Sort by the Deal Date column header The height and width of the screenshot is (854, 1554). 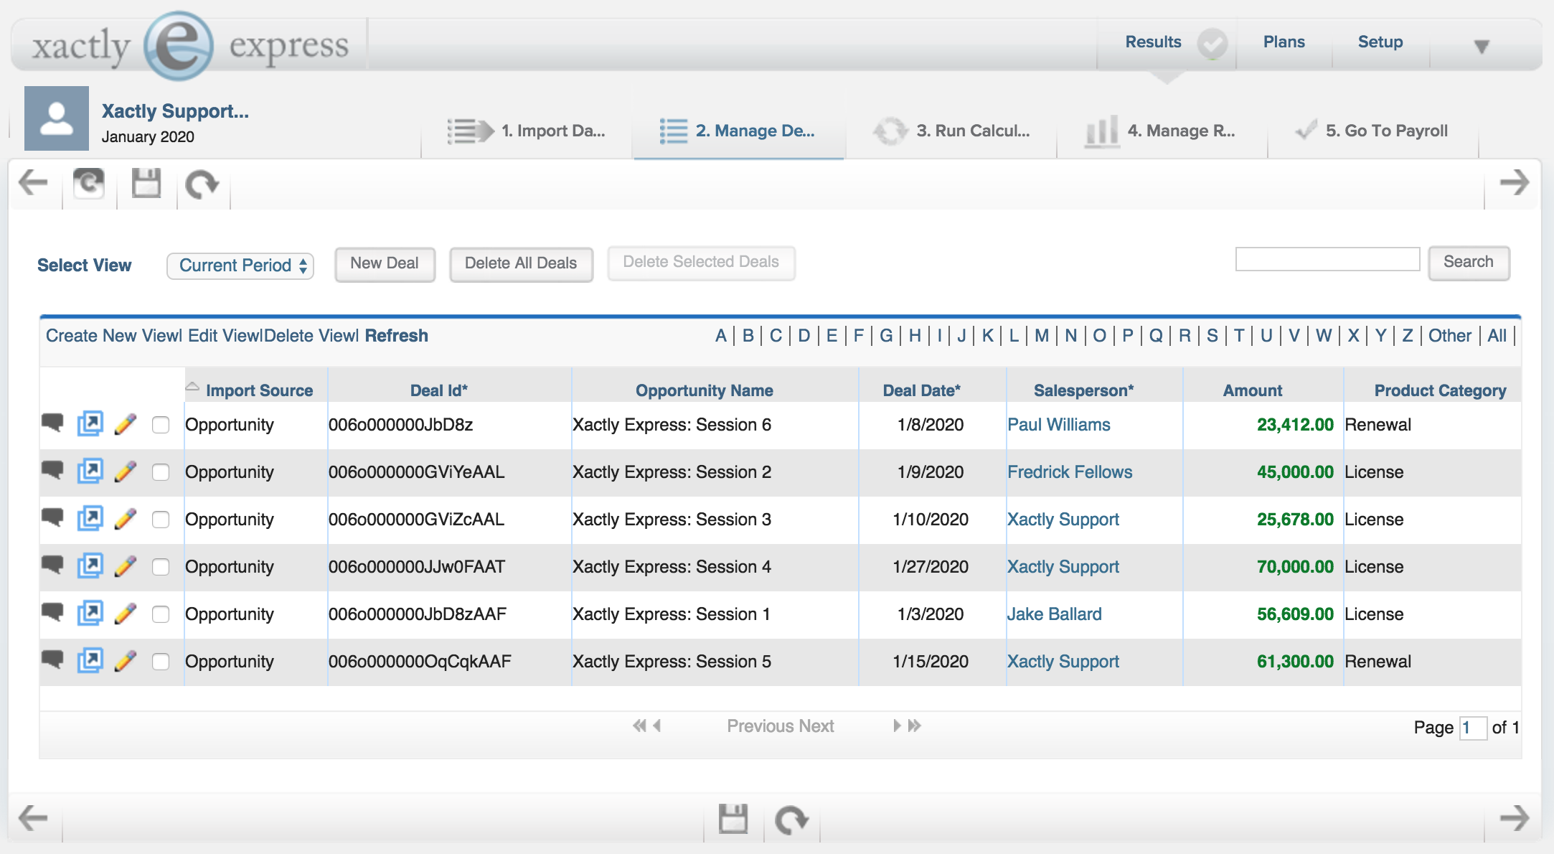922,390
